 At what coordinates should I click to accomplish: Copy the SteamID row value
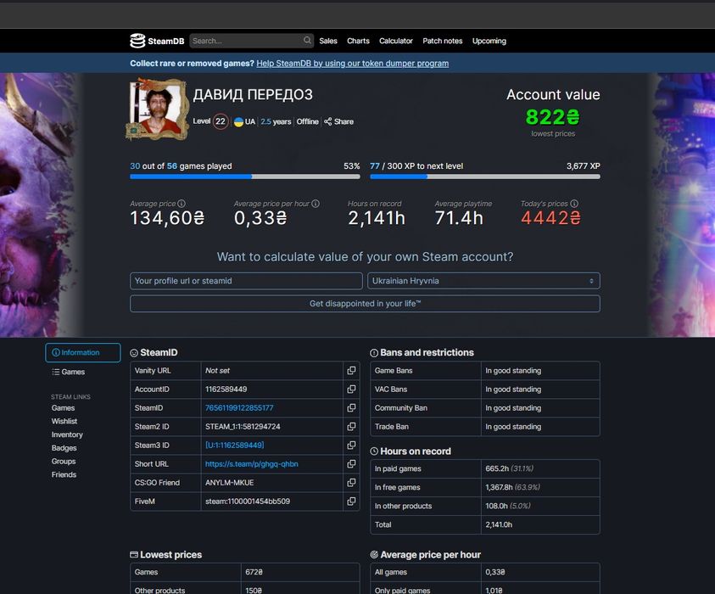pyautogui.click(x=351, y=408)
